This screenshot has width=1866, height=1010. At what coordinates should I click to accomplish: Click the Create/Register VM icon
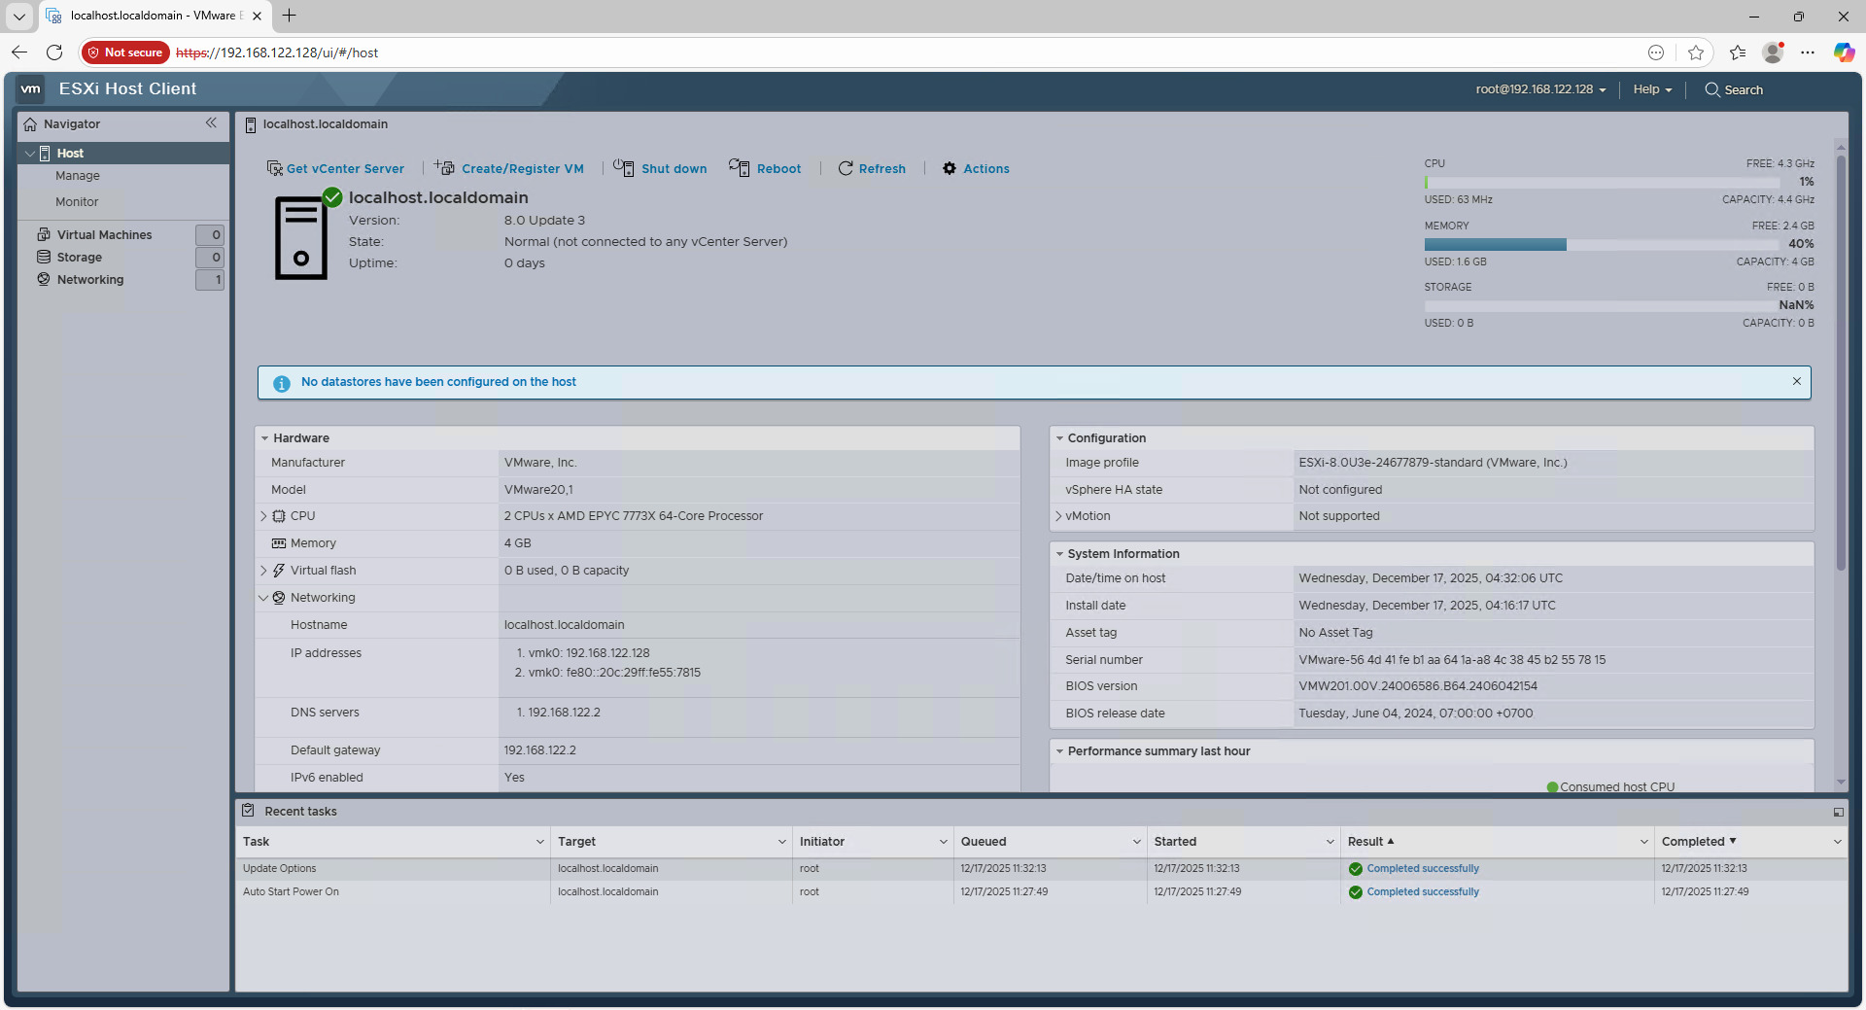445,167
